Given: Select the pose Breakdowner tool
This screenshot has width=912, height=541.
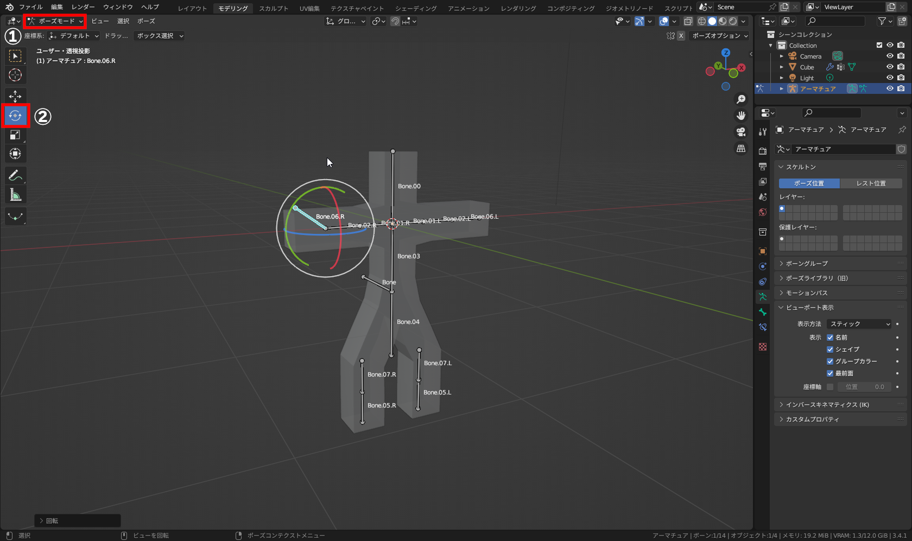Looking at the screenshot, I should [x=15, y=217].
